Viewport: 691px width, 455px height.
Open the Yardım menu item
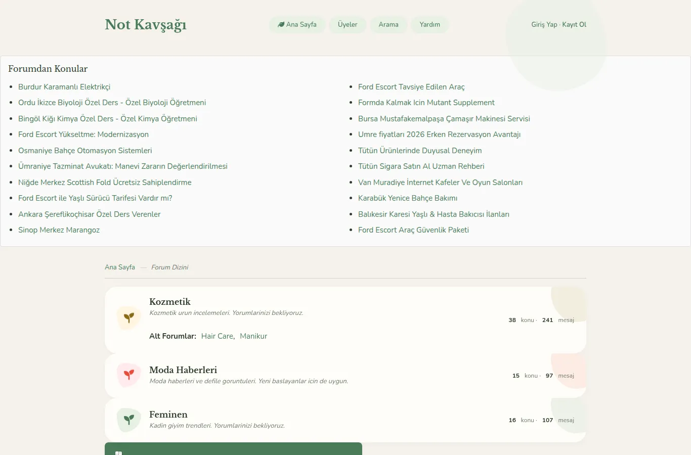(429, 24)
